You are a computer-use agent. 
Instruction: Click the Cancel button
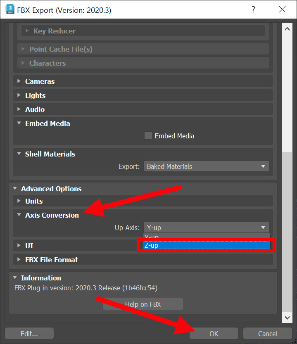click(267, 334)
